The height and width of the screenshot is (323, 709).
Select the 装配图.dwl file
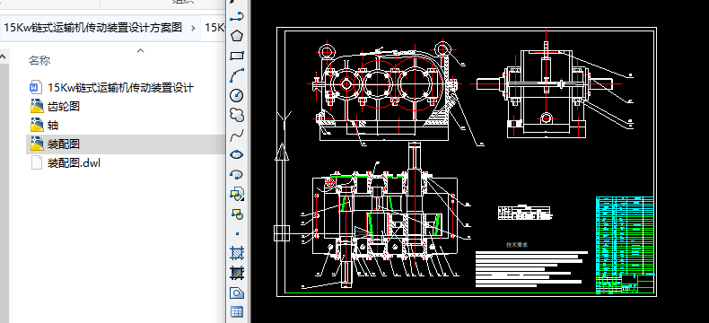coord(66,162)
